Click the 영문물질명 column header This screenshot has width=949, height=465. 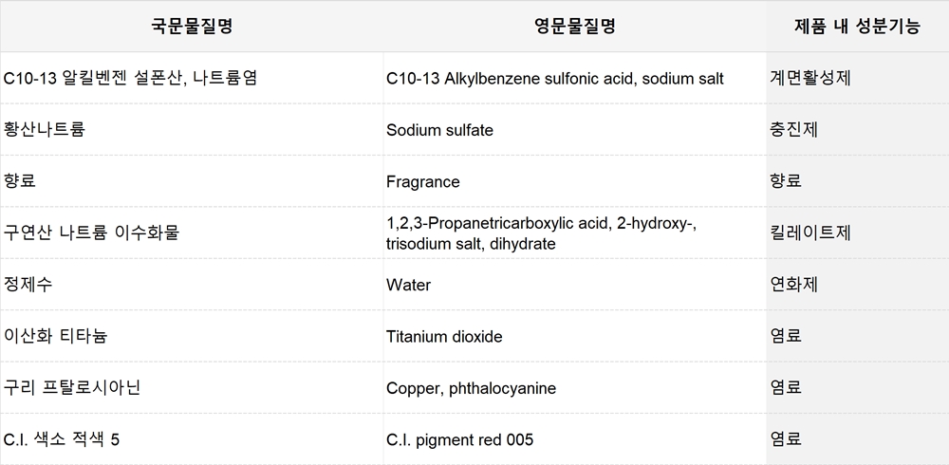574,26
